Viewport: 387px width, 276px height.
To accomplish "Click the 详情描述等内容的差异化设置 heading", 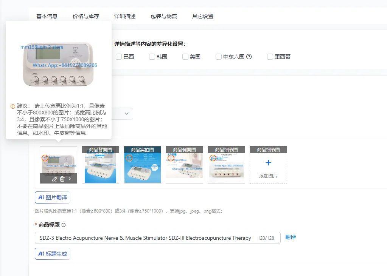I will (150, 44).
